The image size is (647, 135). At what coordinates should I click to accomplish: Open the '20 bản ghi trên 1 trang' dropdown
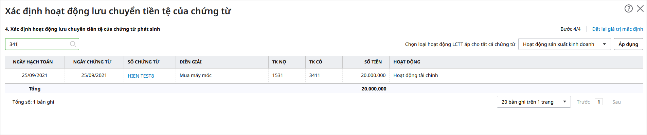534,102
